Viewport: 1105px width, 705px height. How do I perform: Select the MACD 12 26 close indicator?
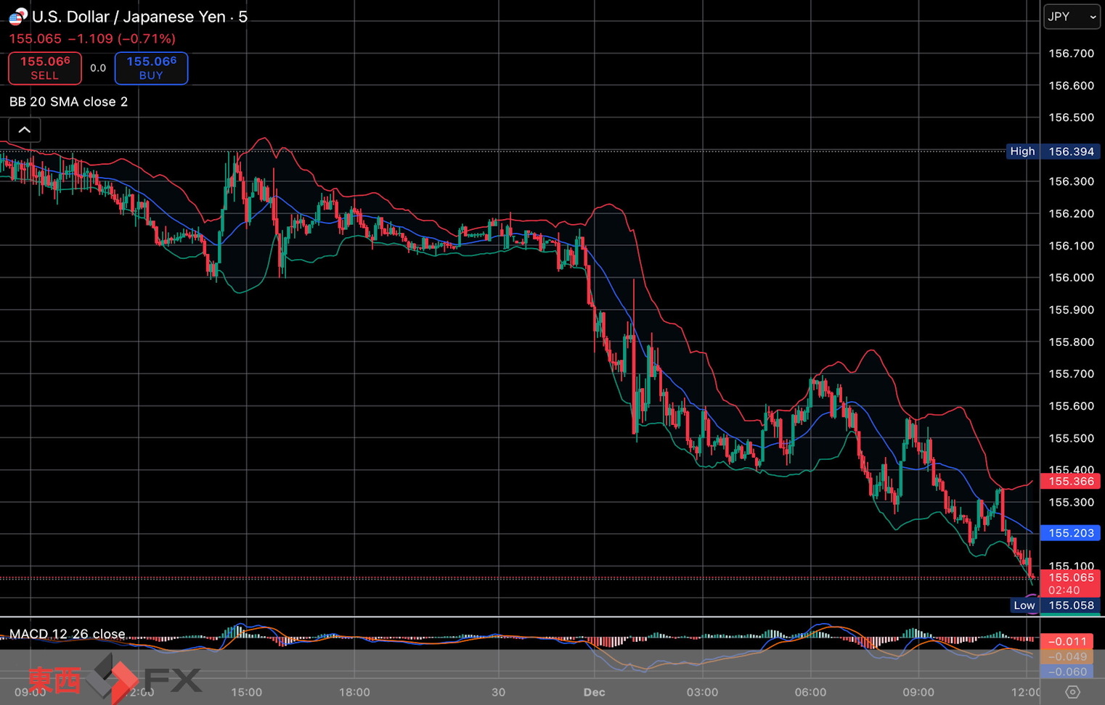coord(67,634)
